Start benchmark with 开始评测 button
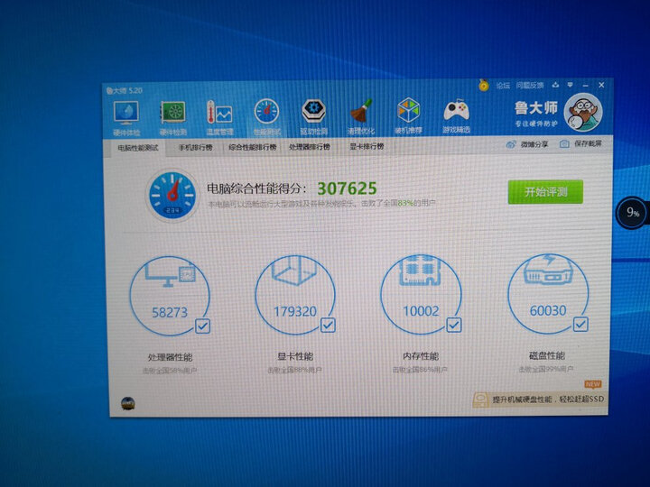This screenshot has width=650, height=487. click(545, 192)
